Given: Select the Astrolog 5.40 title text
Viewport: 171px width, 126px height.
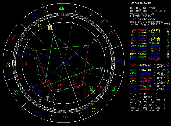Looking at the screenshot, I should 139,3.
